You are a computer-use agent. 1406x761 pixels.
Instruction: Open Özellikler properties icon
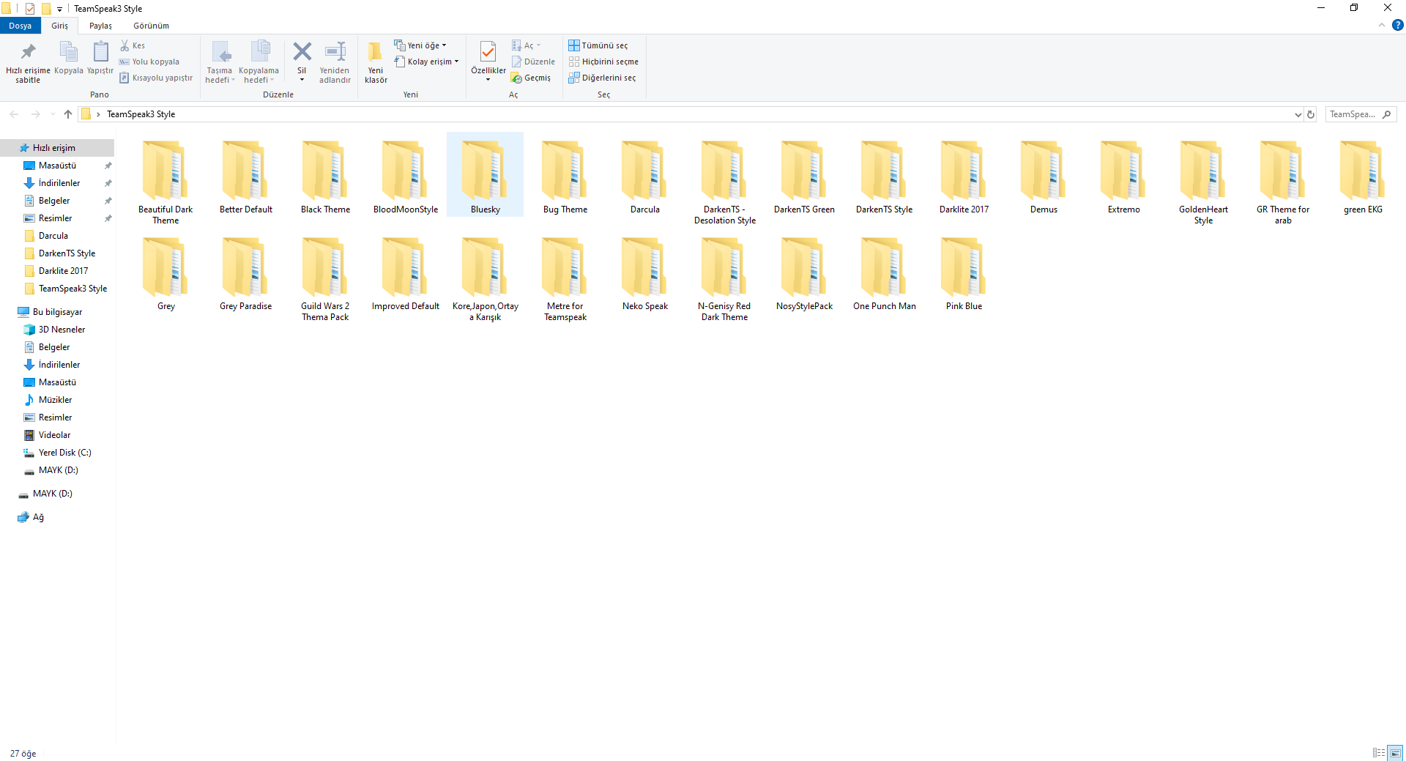pyautogui.click(x=488, y=53)
